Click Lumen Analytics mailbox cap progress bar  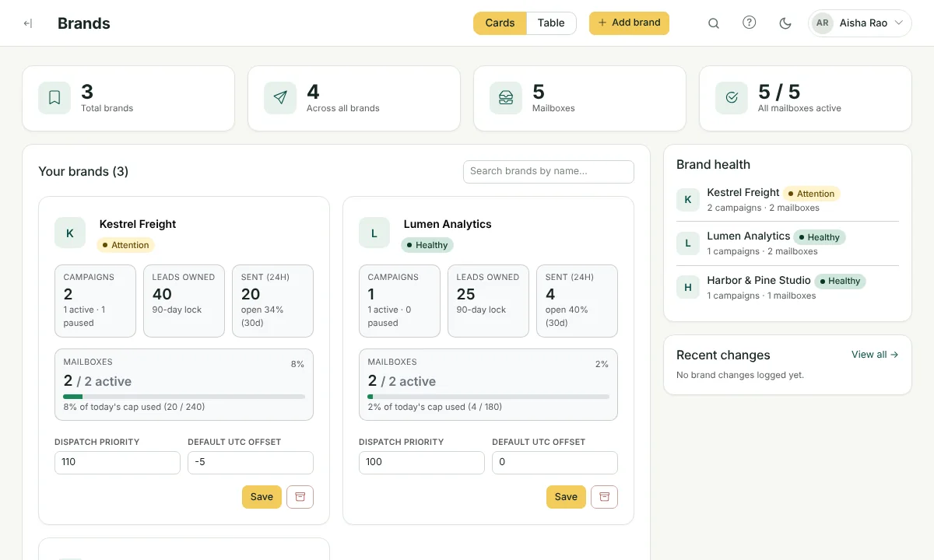488,397
